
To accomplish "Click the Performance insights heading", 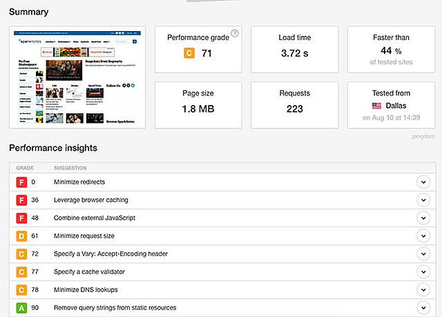I will pyautogui.click(x=53, y=148).
